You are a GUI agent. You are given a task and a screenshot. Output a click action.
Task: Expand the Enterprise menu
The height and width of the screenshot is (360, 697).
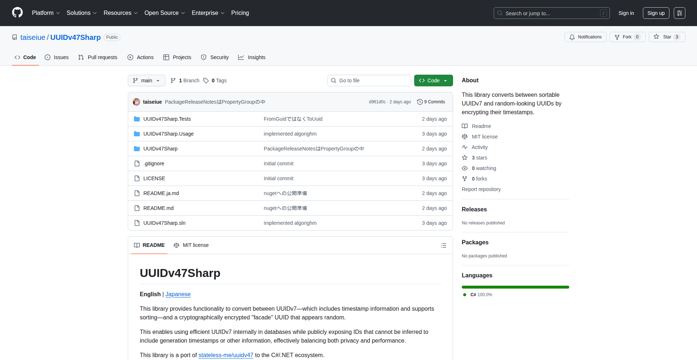pos(208,13)
